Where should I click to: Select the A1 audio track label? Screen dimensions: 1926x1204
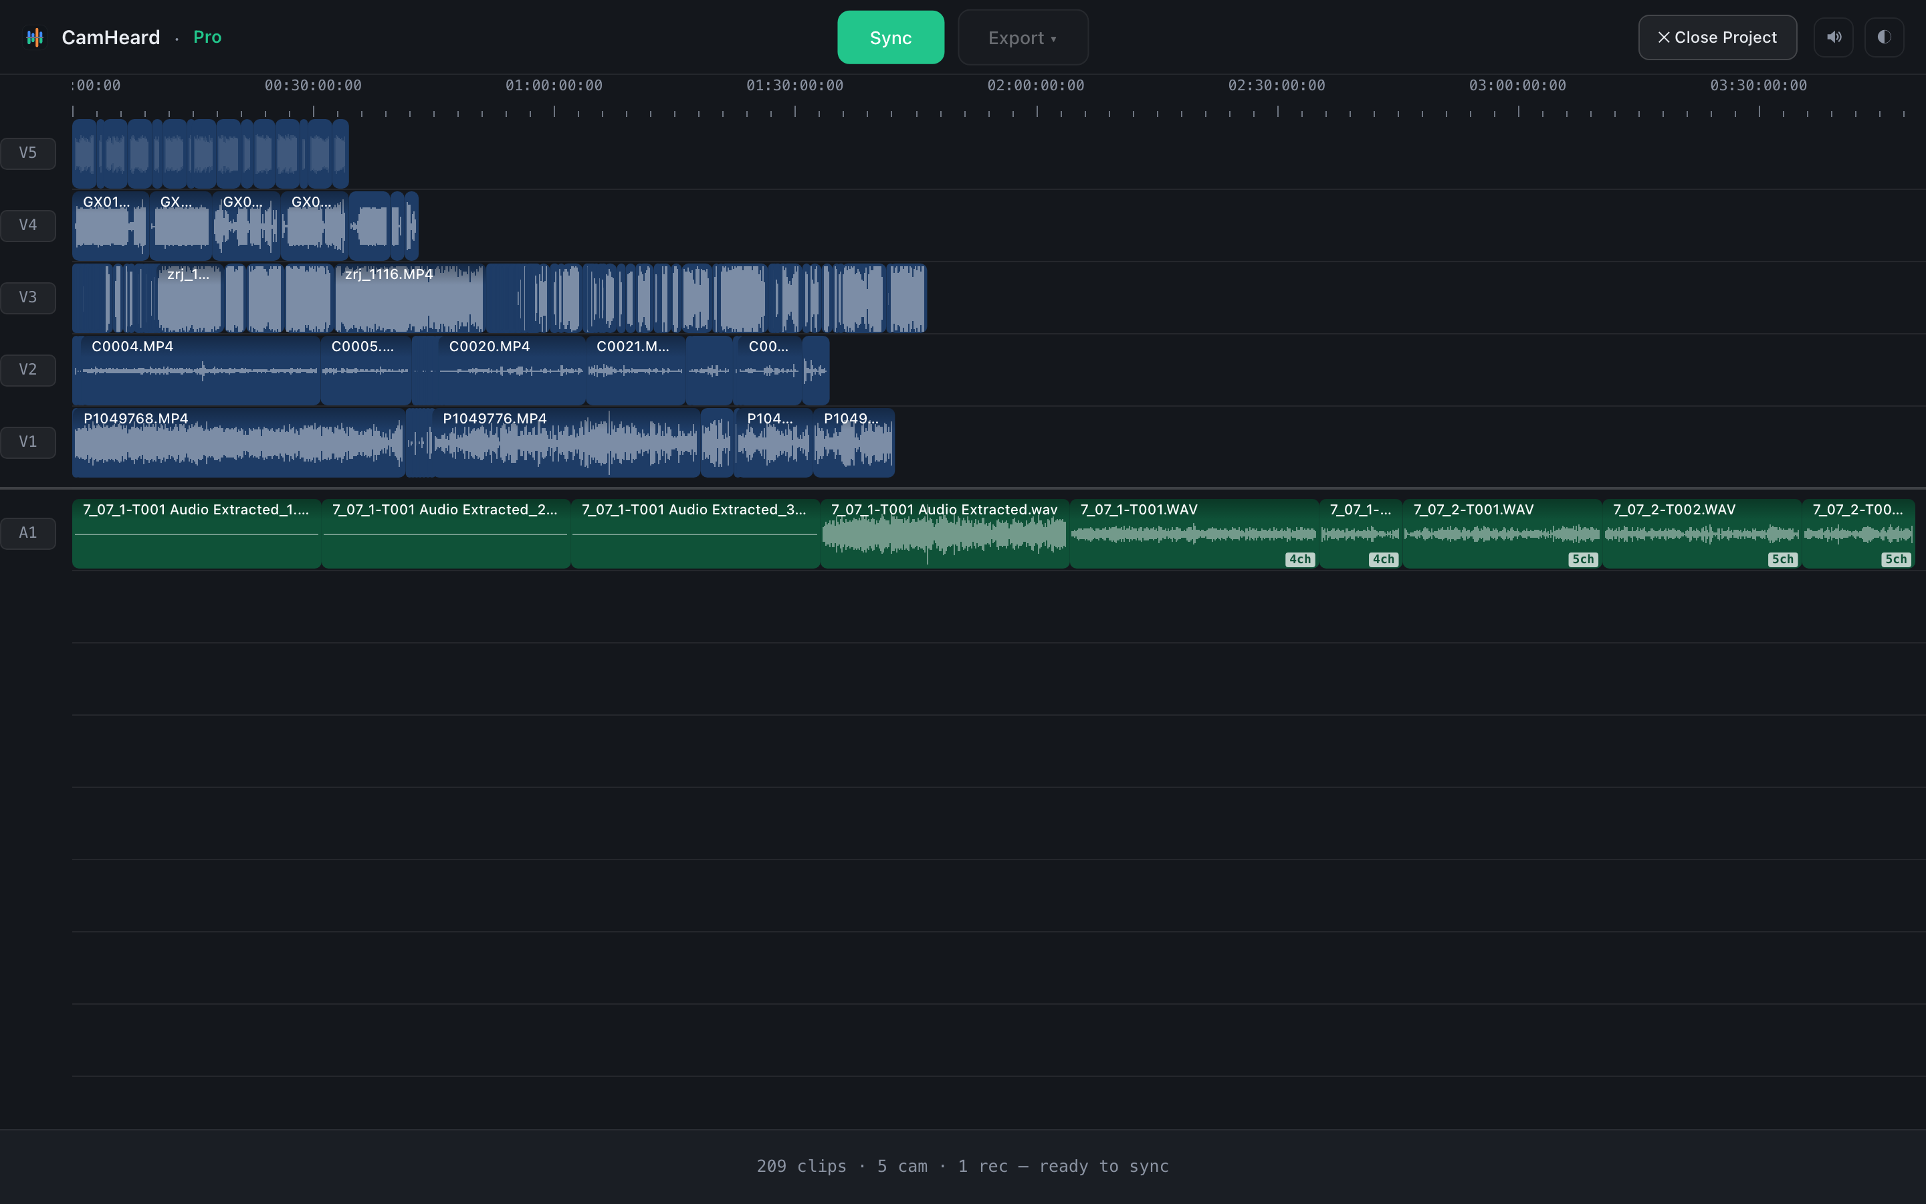click(28, 532)
